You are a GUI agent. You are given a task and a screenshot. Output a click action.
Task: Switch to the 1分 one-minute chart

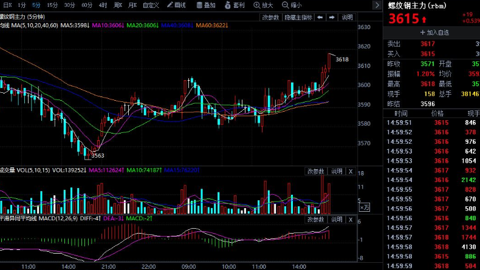click(x=21, y=5)
